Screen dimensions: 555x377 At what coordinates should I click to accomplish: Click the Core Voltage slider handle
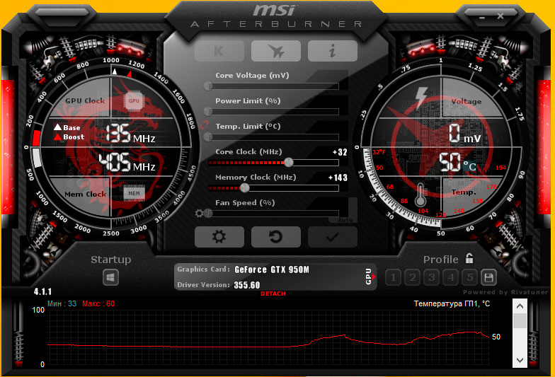point(208,86)
